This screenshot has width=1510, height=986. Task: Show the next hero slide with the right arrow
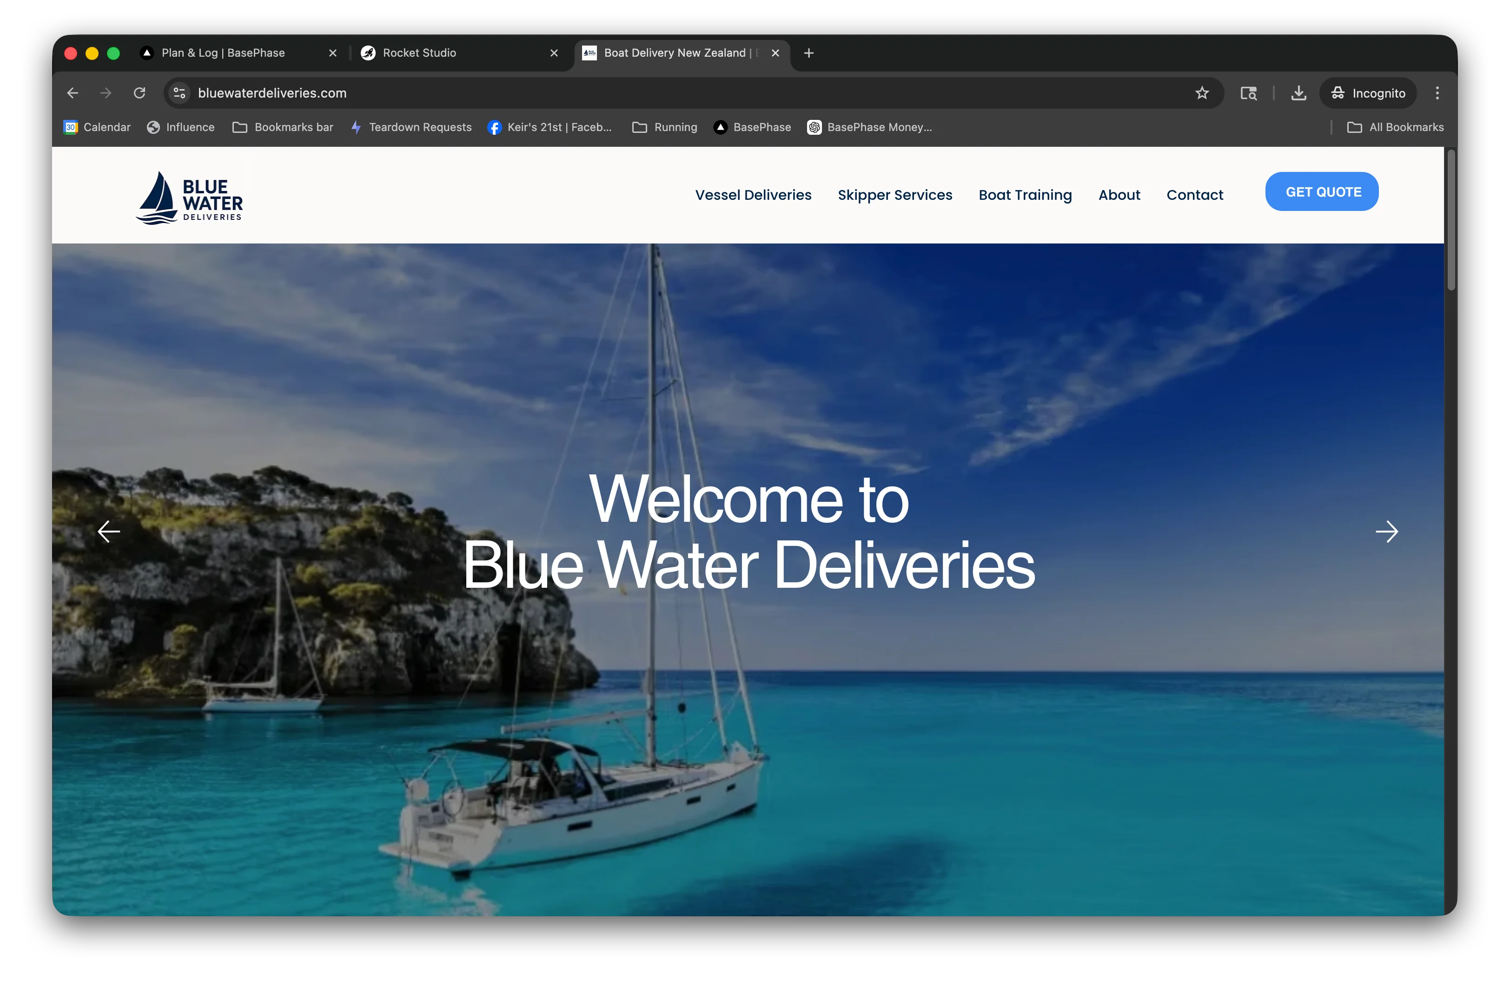[x=1386, y=532]
